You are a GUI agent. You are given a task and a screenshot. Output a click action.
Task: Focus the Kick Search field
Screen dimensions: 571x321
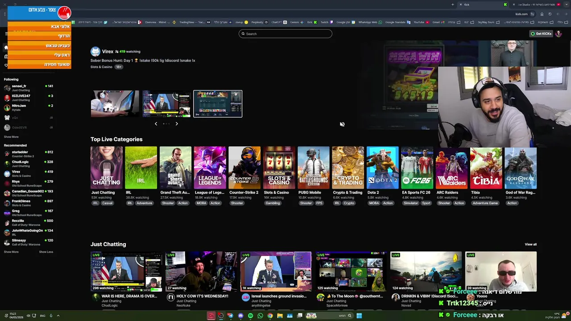coord(285,34)
